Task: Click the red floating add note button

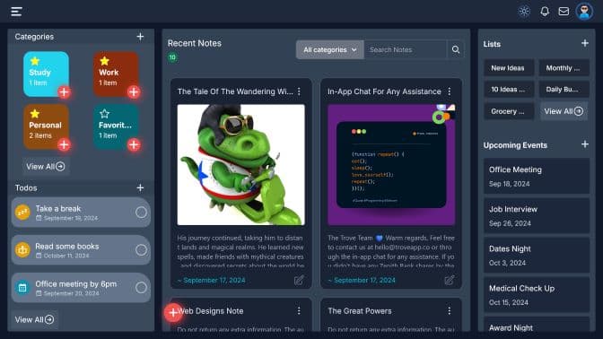Action: tap(172, 312)
